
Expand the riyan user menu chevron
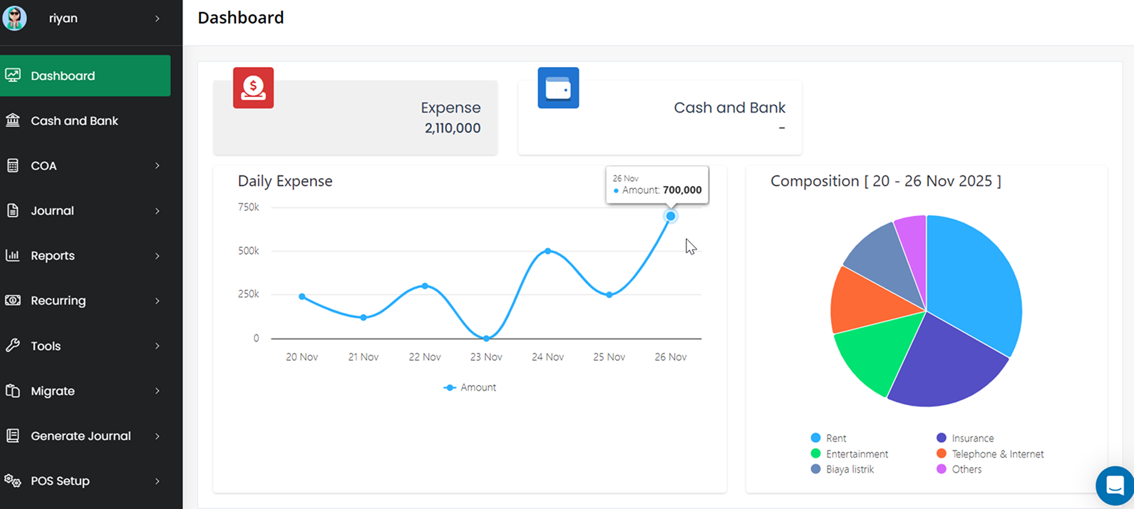pos(158,19)
